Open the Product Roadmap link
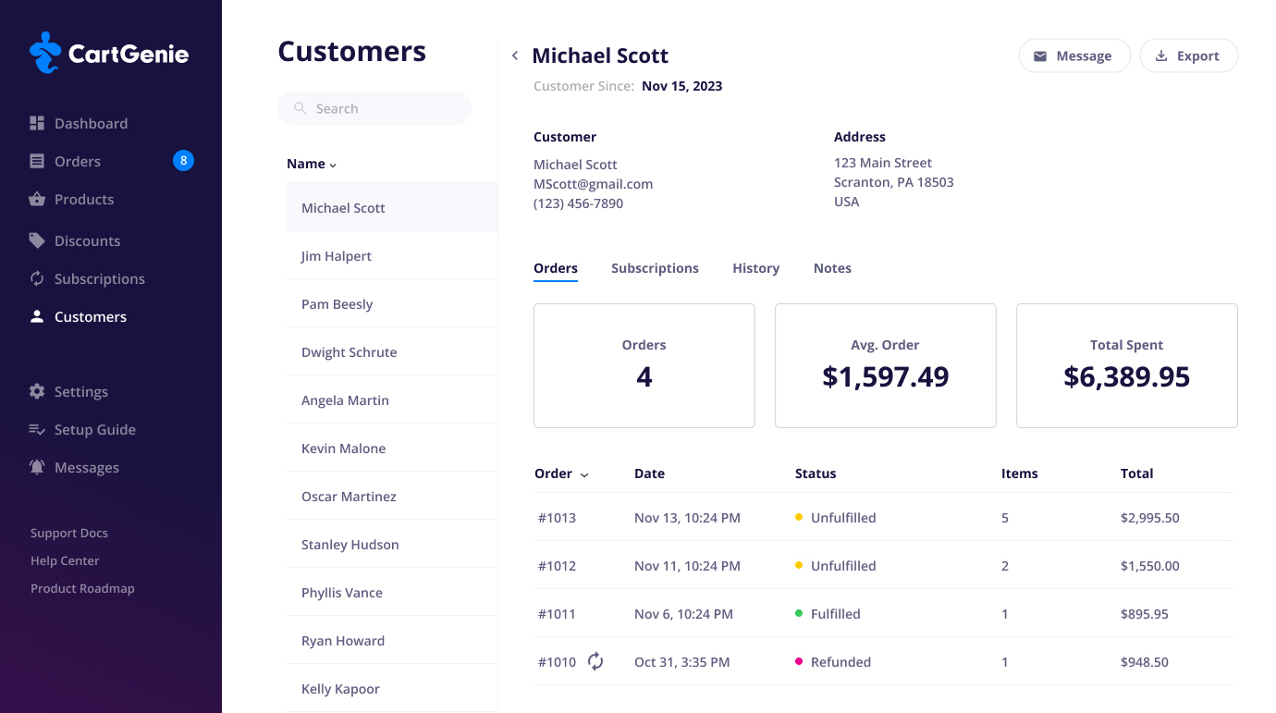The height and width of the screenshot is (713, 1276). (x=82, y=588)
